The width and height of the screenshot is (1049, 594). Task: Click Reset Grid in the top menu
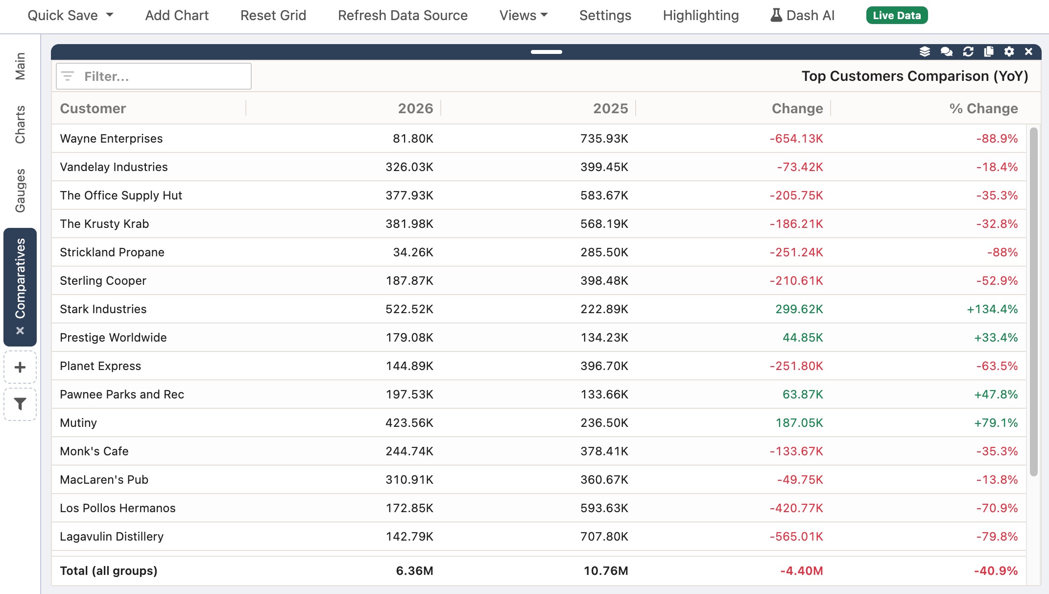click(273, 15)
